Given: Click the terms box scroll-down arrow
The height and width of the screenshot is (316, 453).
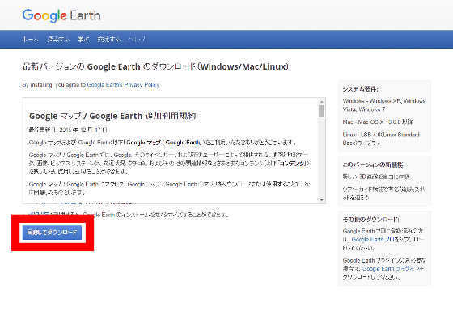Looking at the screenshot, I should [x=322, y=200].
